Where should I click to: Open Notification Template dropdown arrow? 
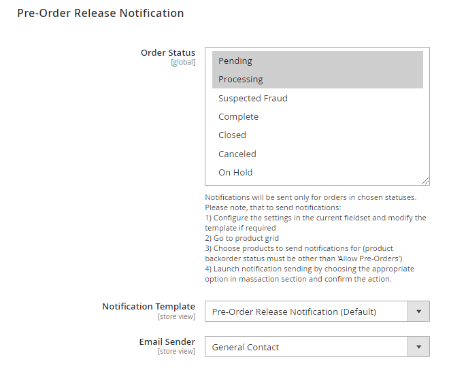pyautogui.click(x=418, y=312)
